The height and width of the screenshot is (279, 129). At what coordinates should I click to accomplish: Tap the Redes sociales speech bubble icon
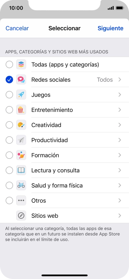(21, 80)
